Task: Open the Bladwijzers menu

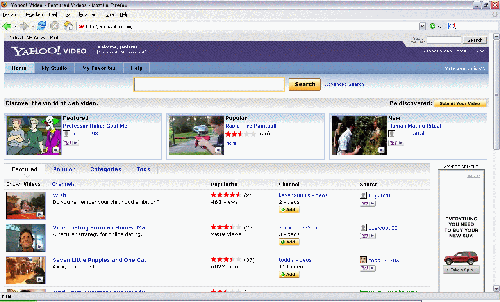Action: pos(87,14)
